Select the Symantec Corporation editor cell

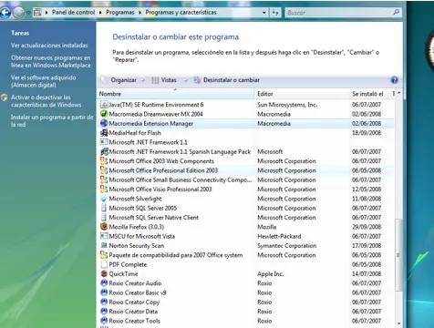[x=286, y=246]
